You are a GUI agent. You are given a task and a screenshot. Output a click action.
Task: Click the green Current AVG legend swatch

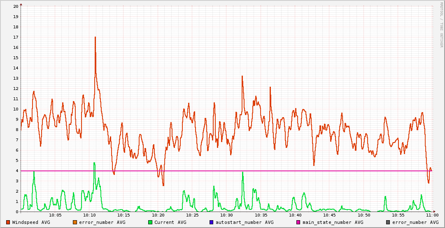tap(150, 222)
